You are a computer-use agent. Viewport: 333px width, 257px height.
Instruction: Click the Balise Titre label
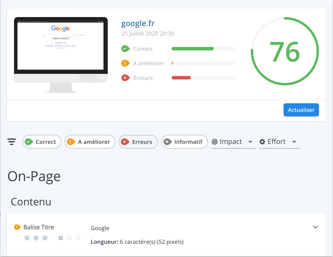(x=39, y=227)
